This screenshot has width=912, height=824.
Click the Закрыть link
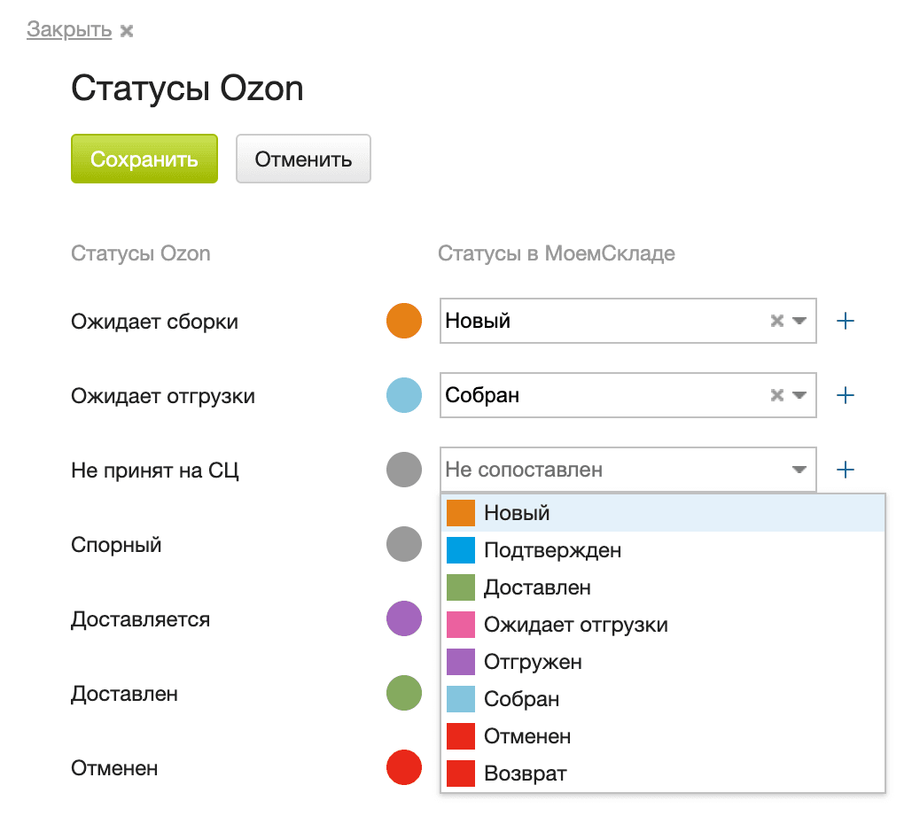[x=69, y=30]
